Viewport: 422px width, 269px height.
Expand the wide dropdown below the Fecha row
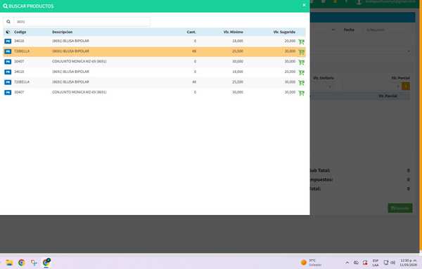[362, 51]
